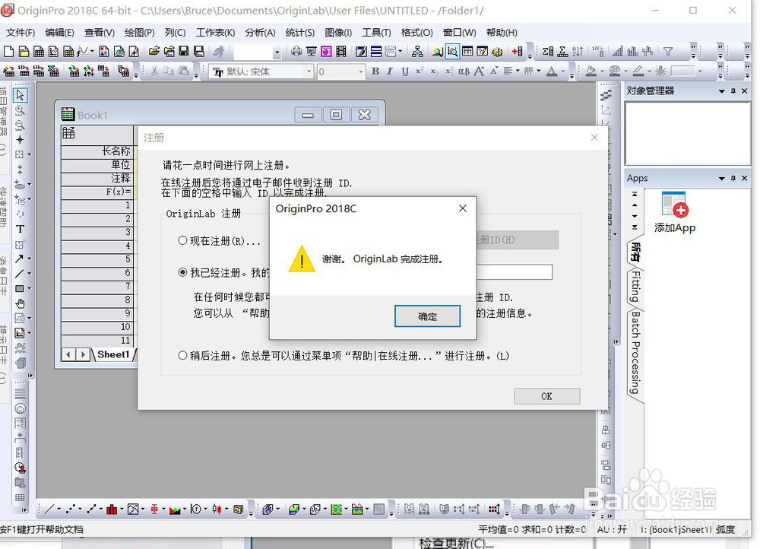Viewport: 760px width, 549px height.
Task: Select the Text tool
Action: pos(20,229)
